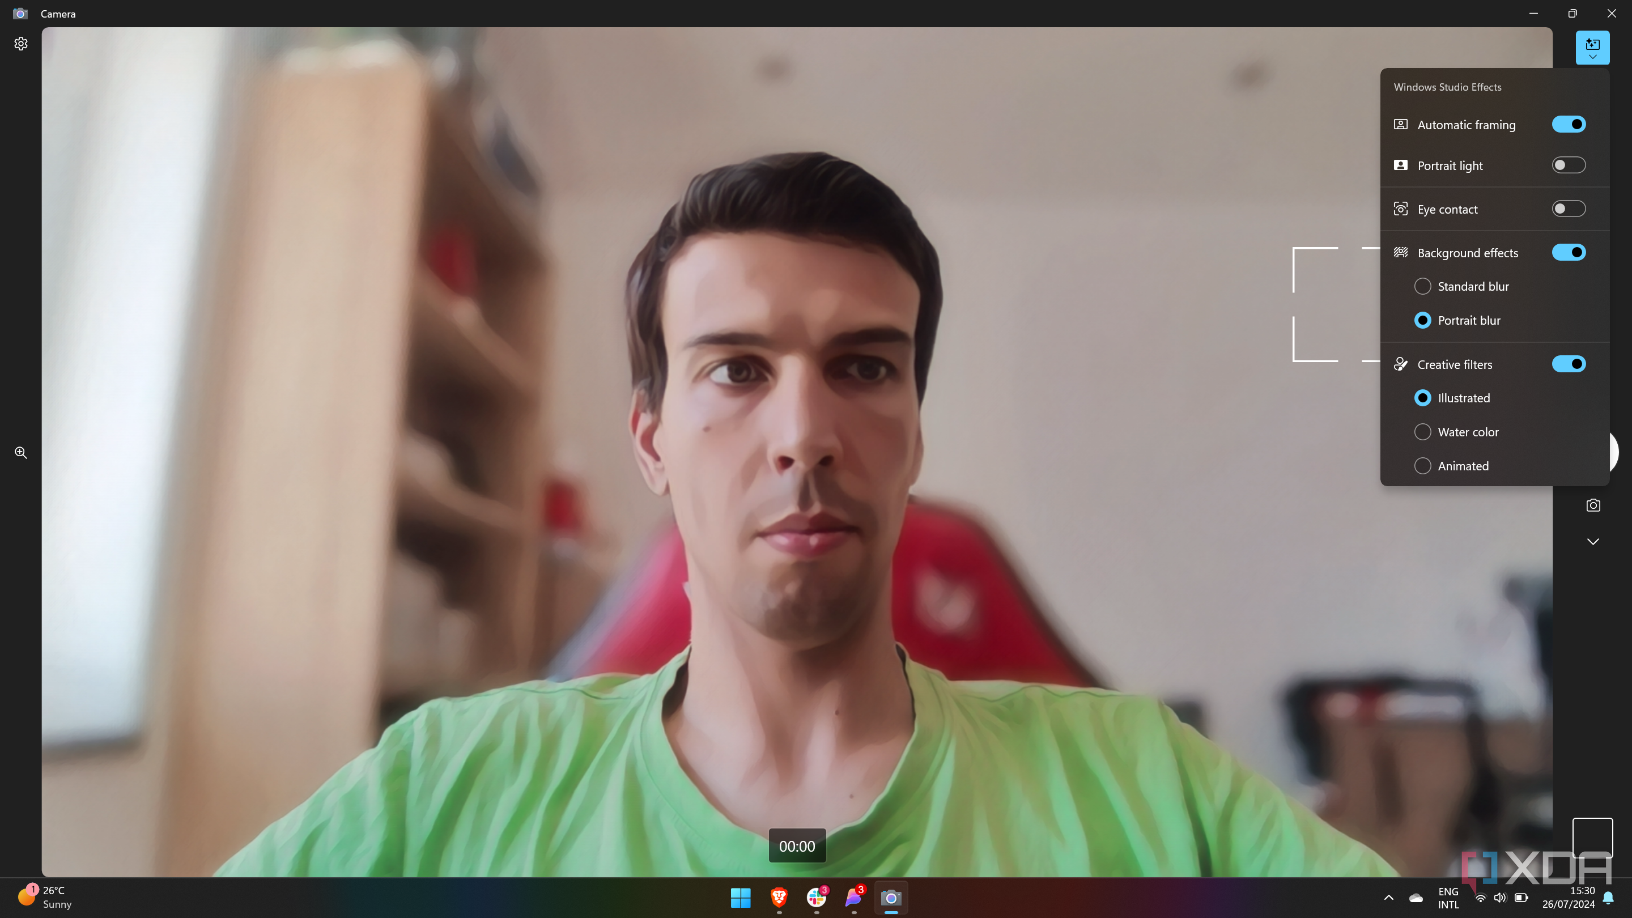The width and height of the screenshot is (1632, 918).
Task: Open camera roll thumbnail preview
Action: pos(1592,838)
